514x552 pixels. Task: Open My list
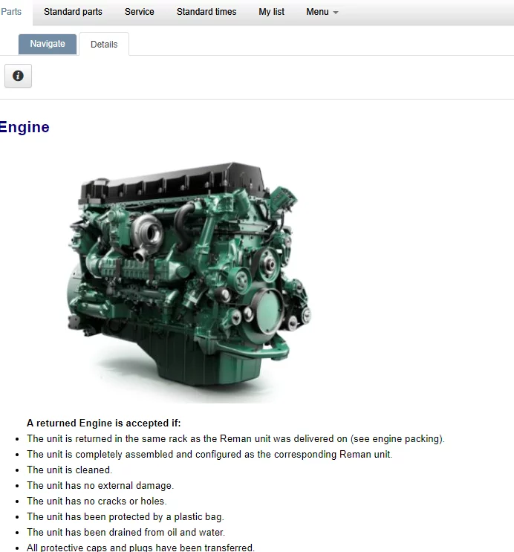pos(271,12)
